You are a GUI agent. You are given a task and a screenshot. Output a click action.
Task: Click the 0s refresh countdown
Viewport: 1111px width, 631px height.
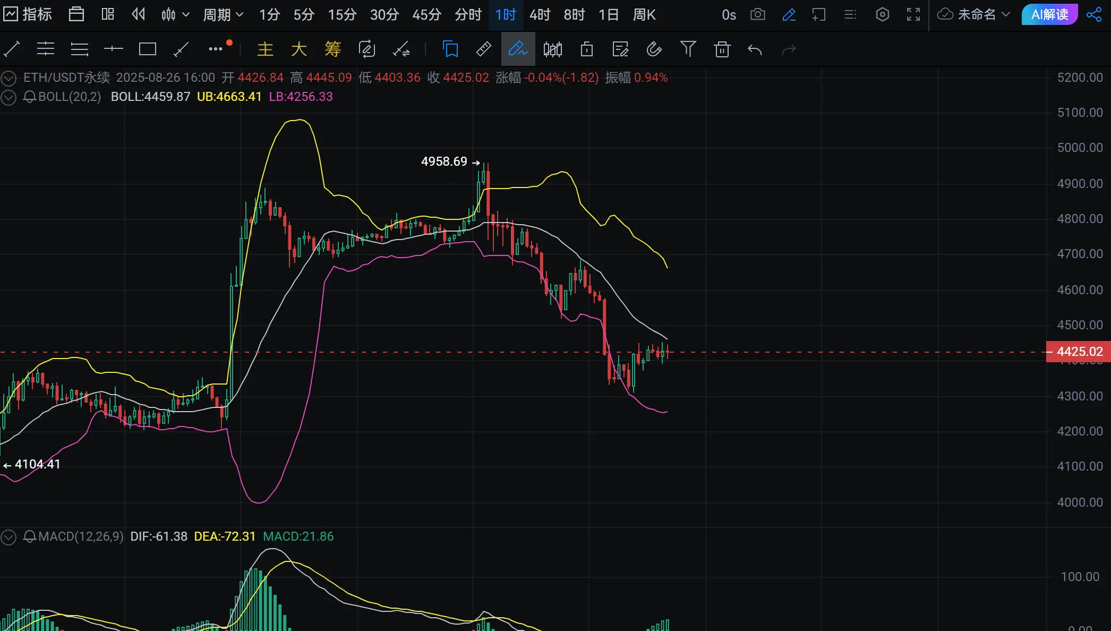729,15
